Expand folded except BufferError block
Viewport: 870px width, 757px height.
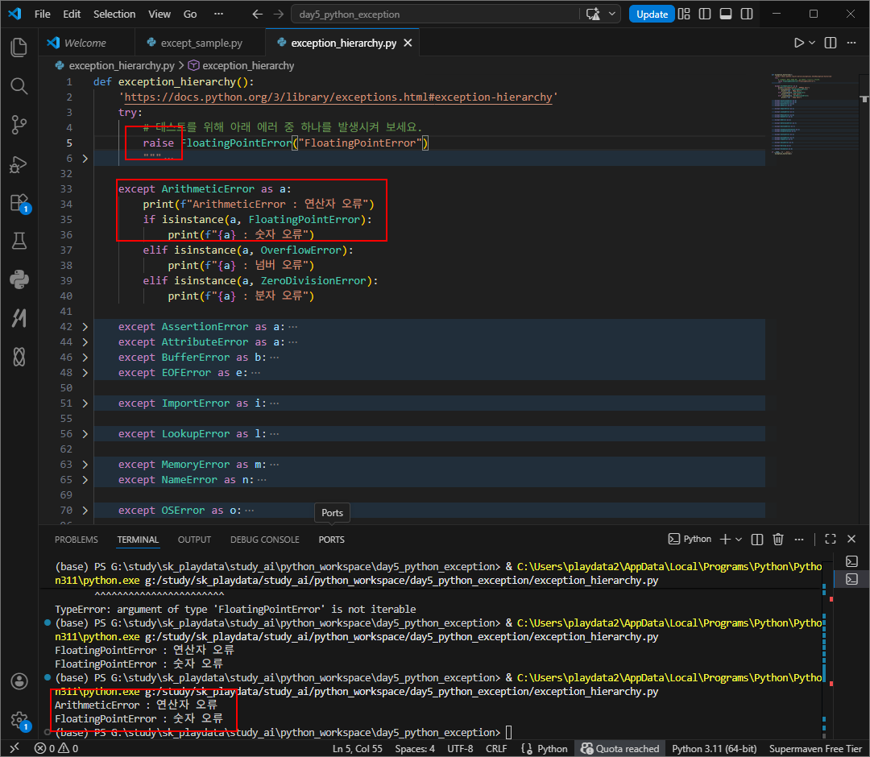(85, 357)
